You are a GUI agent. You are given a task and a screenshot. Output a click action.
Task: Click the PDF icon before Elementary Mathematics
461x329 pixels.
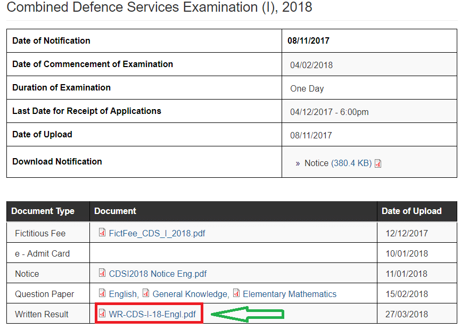[x=236, y=294]
